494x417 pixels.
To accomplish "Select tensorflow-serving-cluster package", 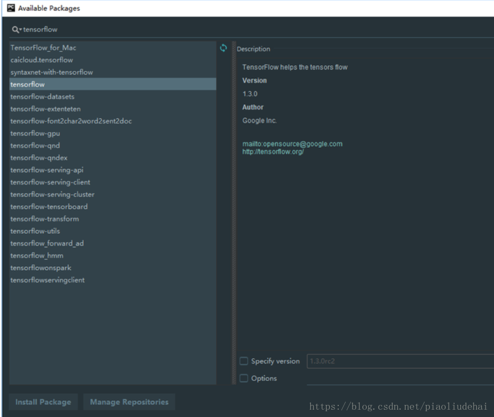I will coord(113,195).
